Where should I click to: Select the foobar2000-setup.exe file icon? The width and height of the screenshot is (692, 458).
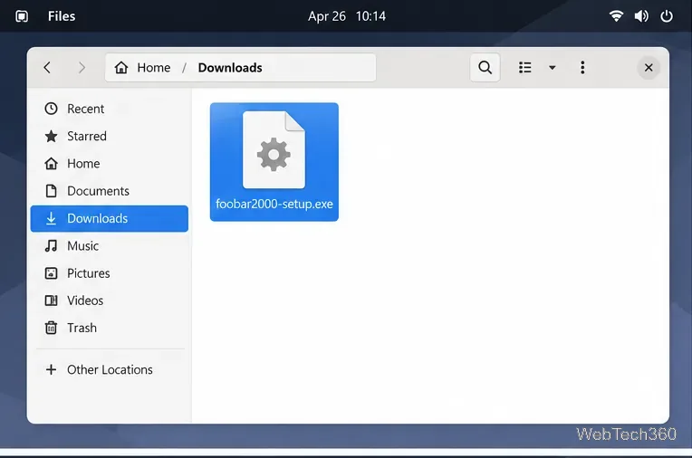click(x=274, y=149)
